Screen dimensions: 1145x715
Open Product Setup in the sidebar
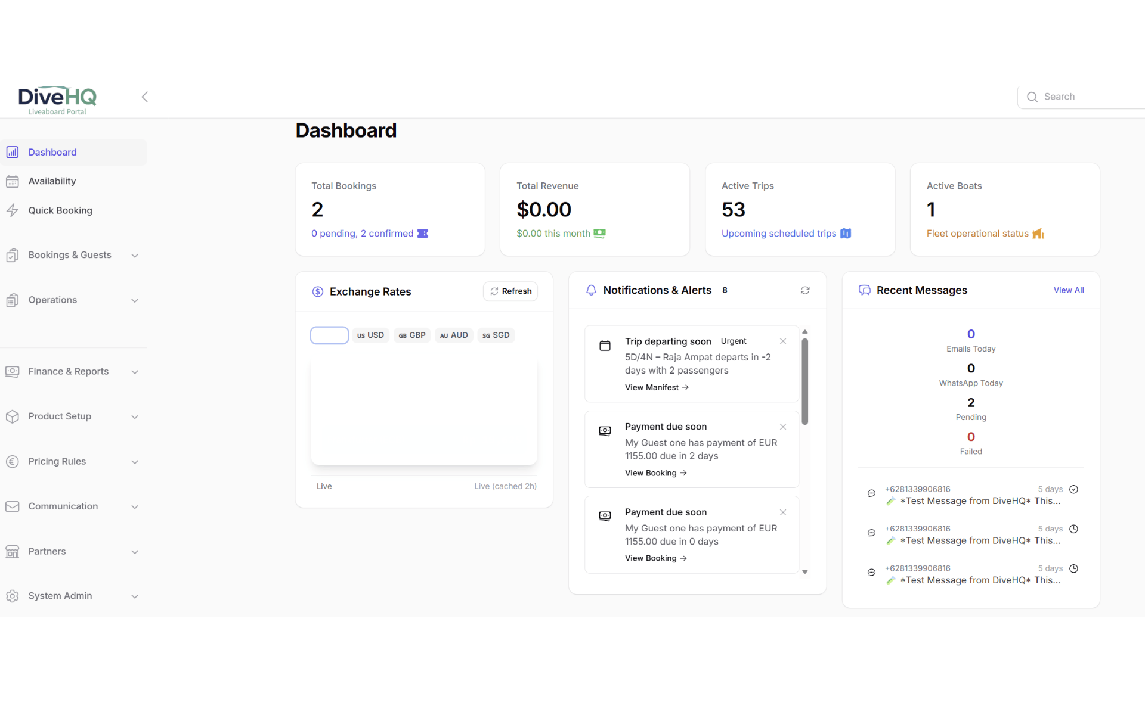60,416
